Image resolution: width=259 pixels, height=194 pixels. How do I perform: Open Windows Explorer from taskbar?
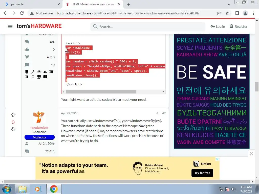[23, 189]
